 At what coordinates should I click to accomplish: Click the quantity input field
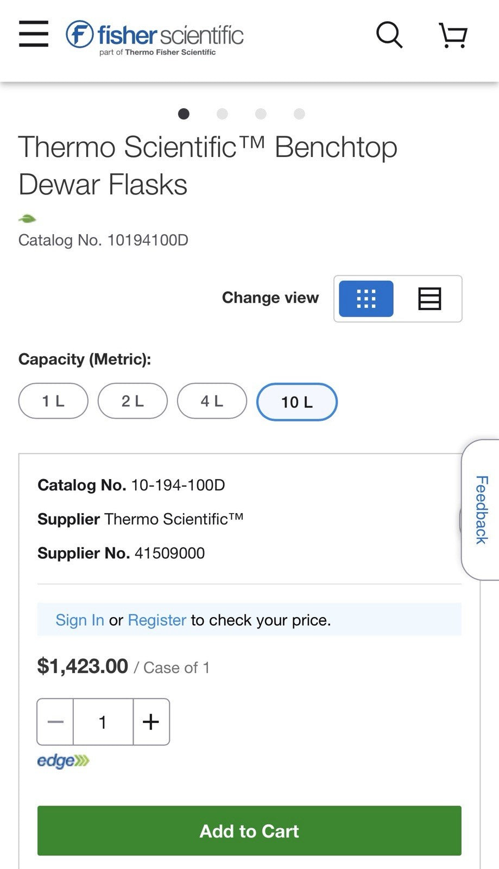coord(103,722)
